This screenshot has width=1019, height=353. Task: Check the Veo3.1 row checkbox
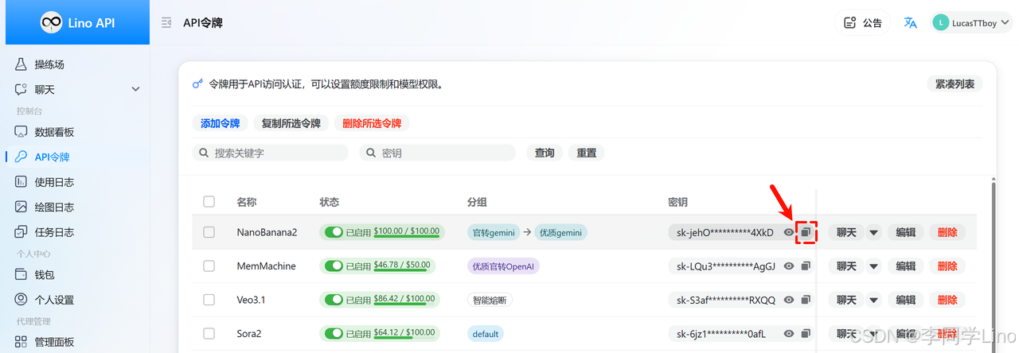point(209,300)
